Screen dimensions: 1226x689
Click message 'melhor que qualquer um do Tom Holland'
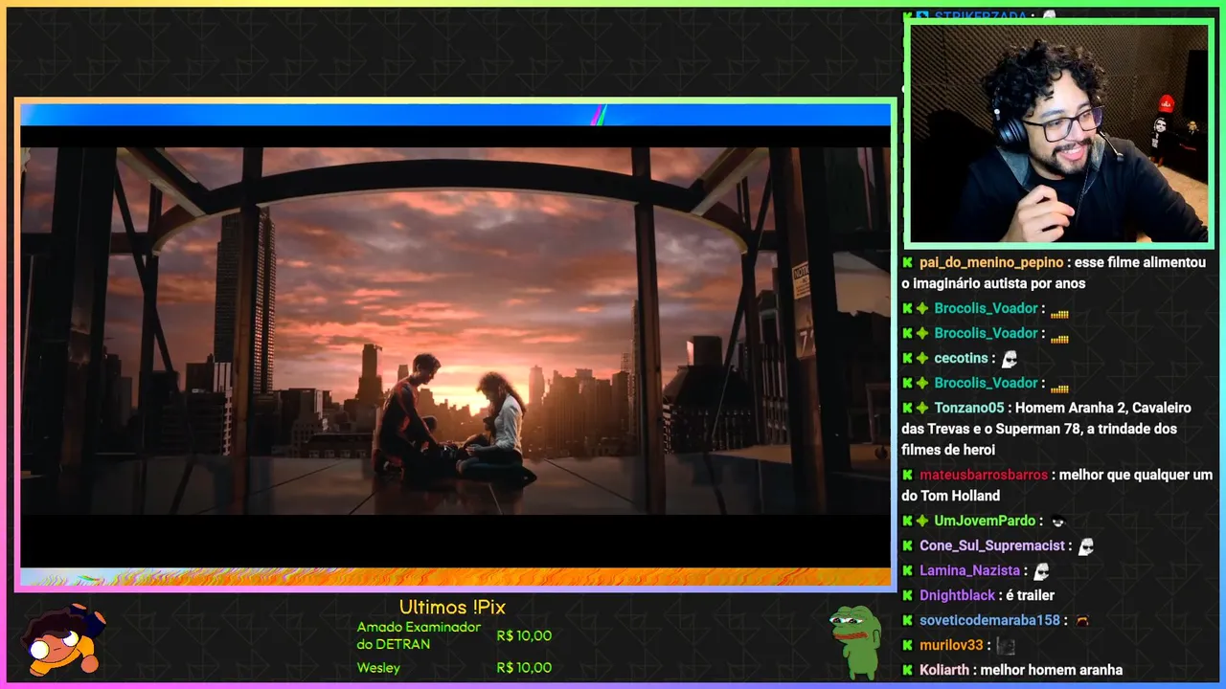click(x=1057, y=485)
